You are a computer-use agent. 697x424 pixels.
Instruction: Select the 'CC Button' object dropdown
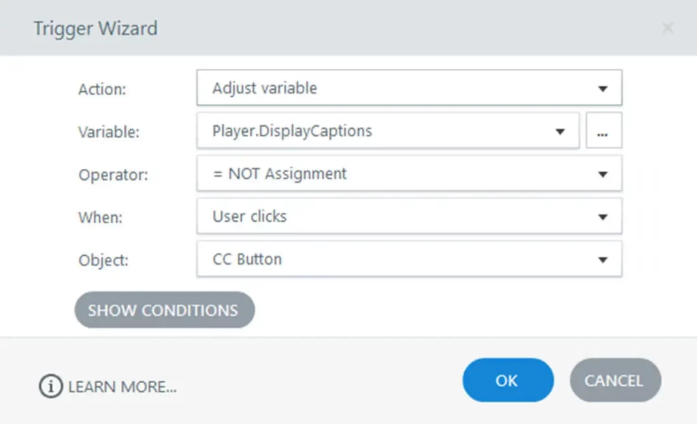pos(395,260)
